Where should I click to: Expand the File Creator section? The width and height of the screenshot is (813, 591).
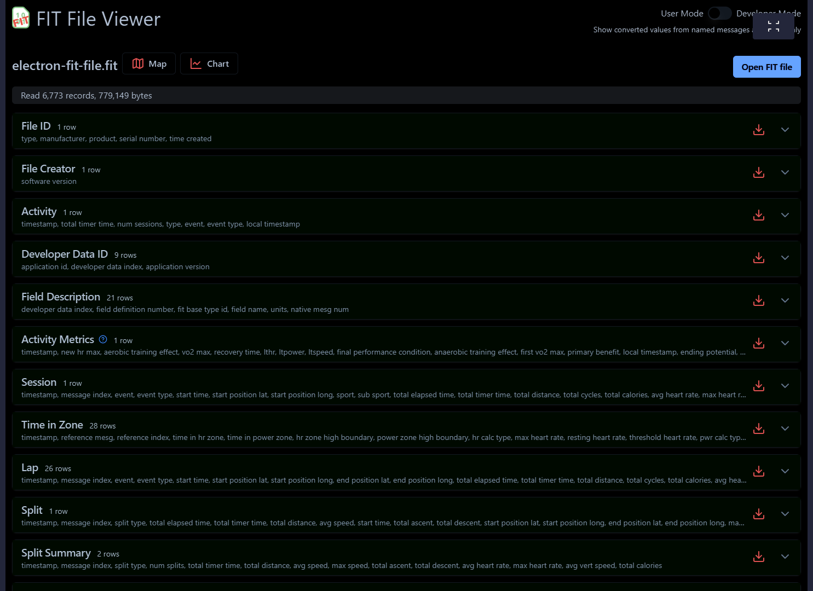[x=785, y=172]
